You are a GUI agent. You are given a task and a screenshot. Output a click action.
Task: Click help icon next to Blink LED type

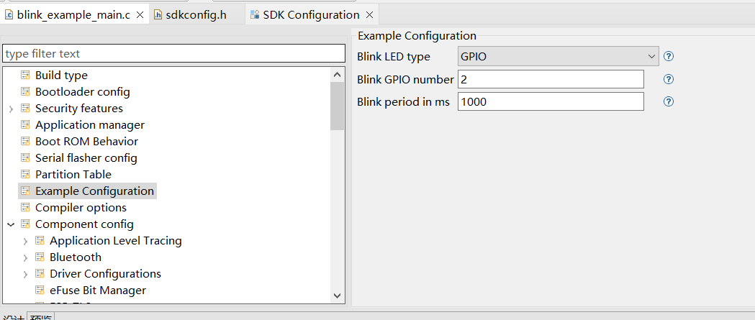(669, 56)
